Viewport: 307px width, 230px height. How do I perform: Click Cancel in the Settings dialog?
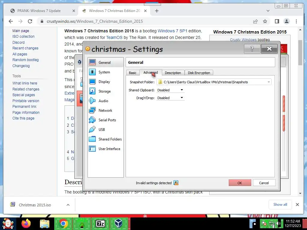[x=264, y=183]
